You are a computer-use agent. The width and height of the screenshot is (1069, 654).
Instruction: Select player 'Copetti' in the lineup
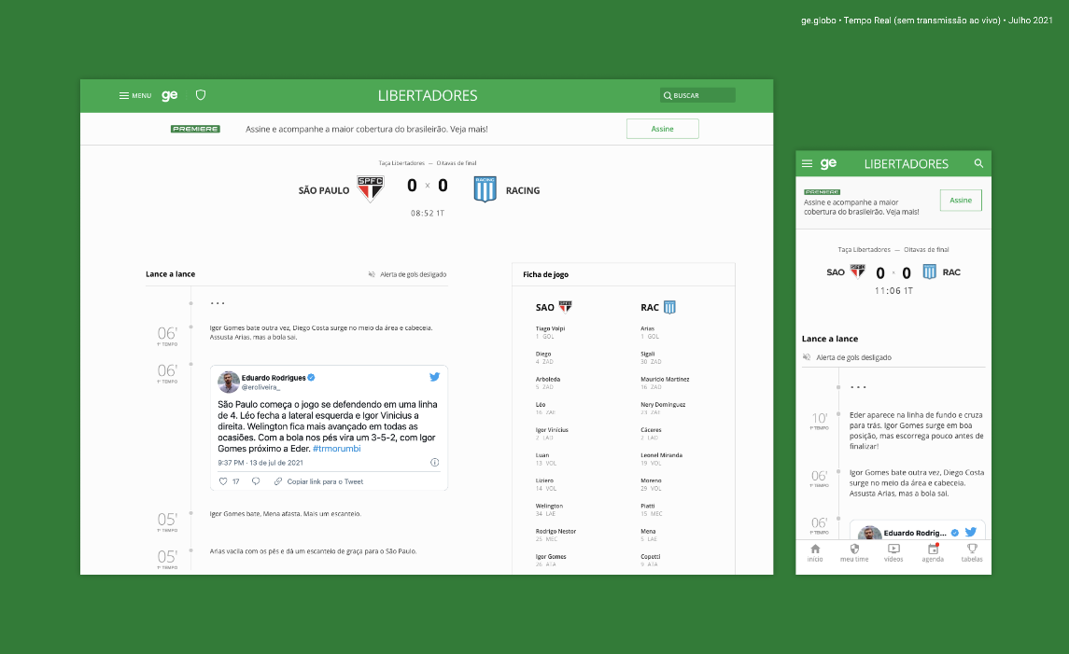[651, 557]
